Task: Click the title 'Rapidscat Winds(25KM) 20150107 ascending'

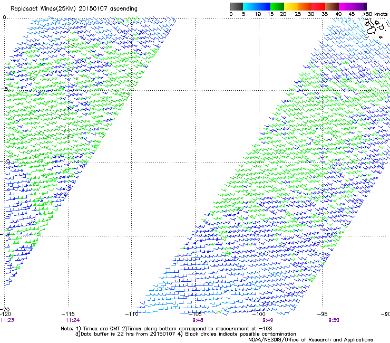Action: 74,9
